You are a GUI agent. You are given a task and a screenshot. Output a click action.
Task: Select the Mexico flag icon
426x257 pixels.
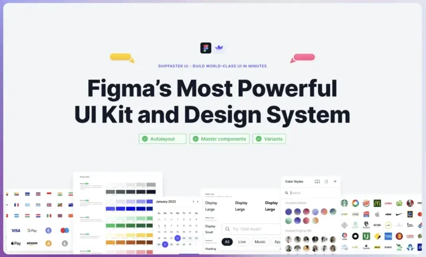pos(49,216)
